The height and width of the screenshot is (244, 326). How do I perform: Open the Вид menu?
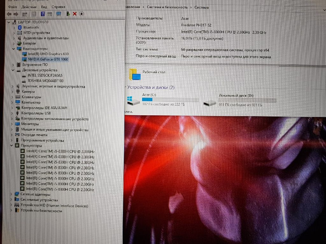[44, 7]
